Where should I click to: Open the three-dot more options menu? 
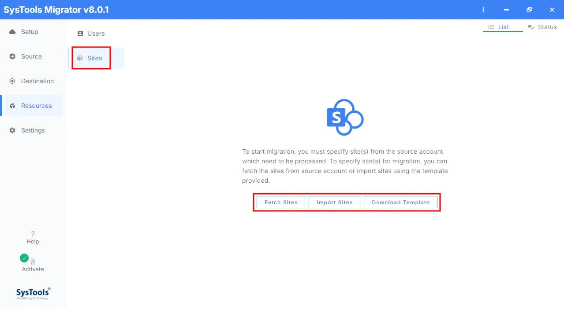(483, 10)
